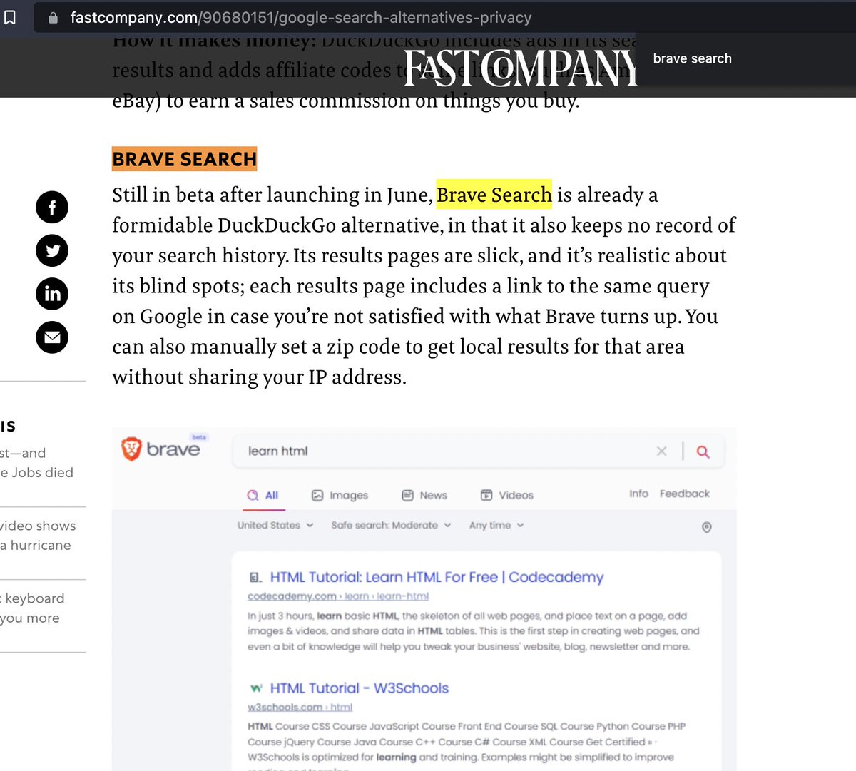Open sidebar story about 'keyboard'
This screenshot has height=771, width=856.
[x=32, y=608]
